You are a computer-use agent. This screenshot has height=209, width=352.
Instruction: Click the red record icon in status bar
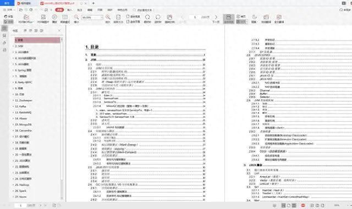pos(303,205)
